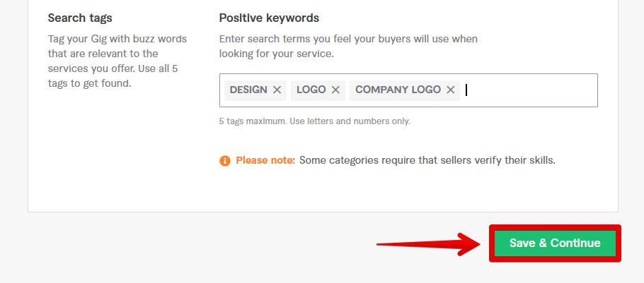Click the orange info icon beside Please note
The image size is (644, 283).
[225, 160]
